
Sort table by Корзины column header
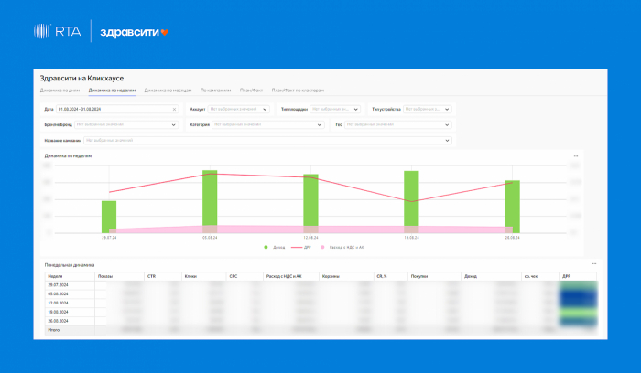point(346,276)
